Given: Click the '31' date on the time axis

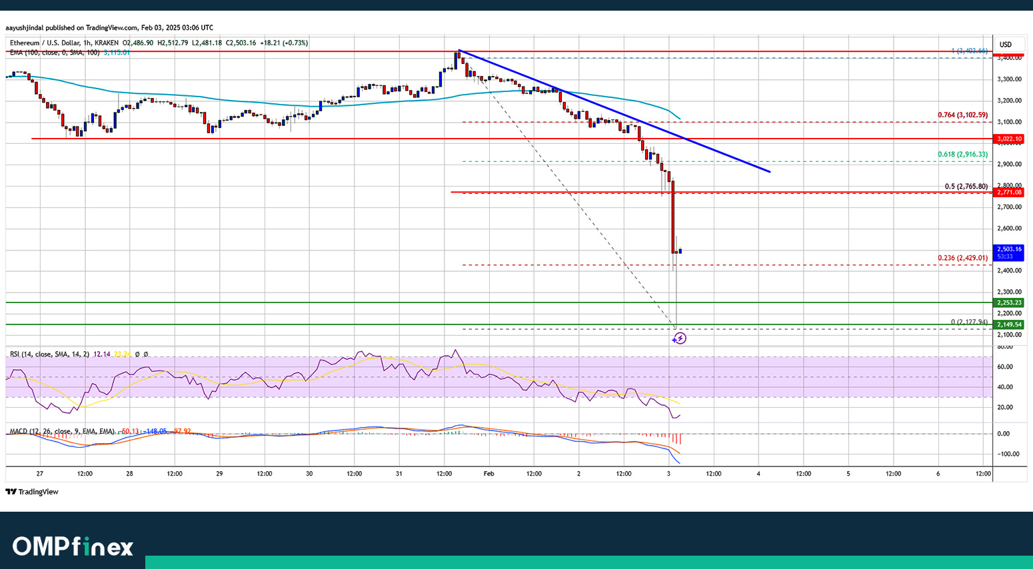Looking at the screenshot, I should pos(399,474).
